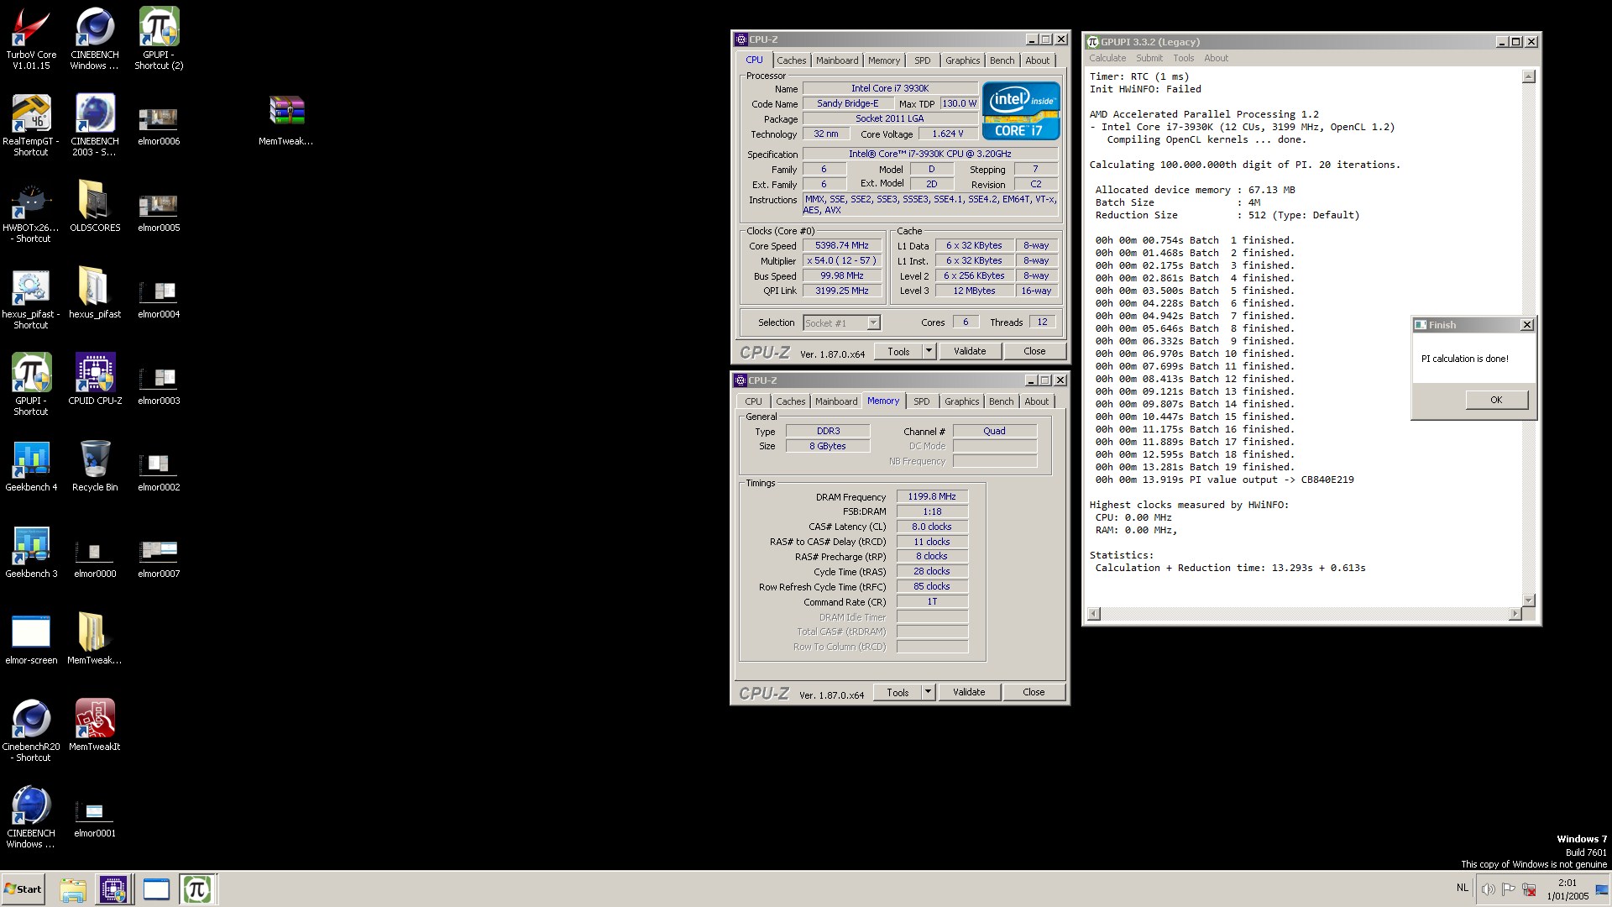Click the NL language indicator in tray
This screenshot has width=1612, height=907.
pos(1463,888)
